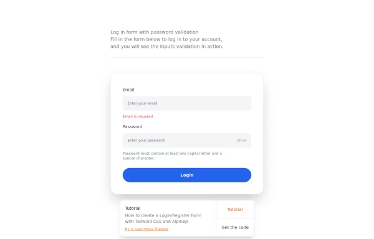This screenshot has width=374, height=239.
Task: Click the black Tutorial card title
Action: 133,209
